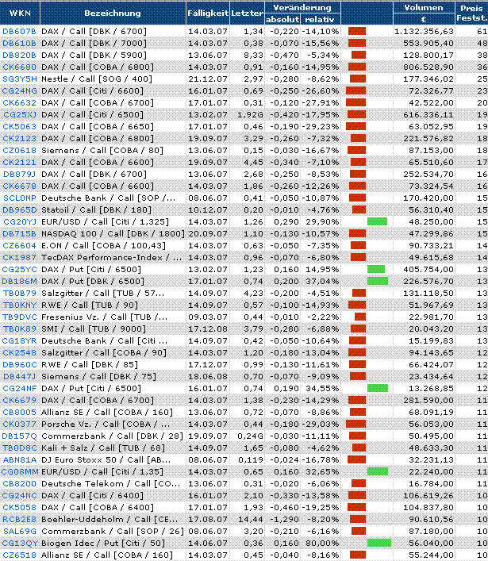Open the CK6632 warrant link
The width and height of the screenshot is (488, 561).
pos(19,102)
